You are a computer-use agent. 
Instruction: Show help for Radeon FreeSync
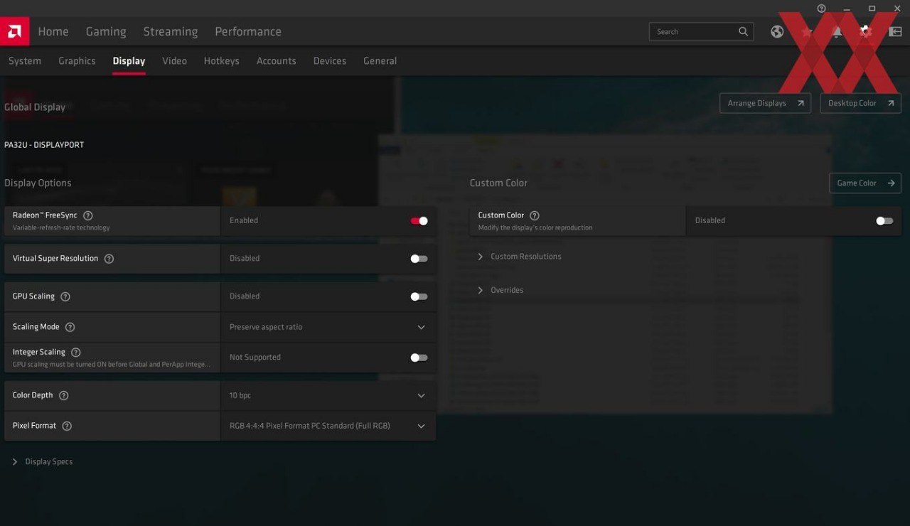(88, 215)
